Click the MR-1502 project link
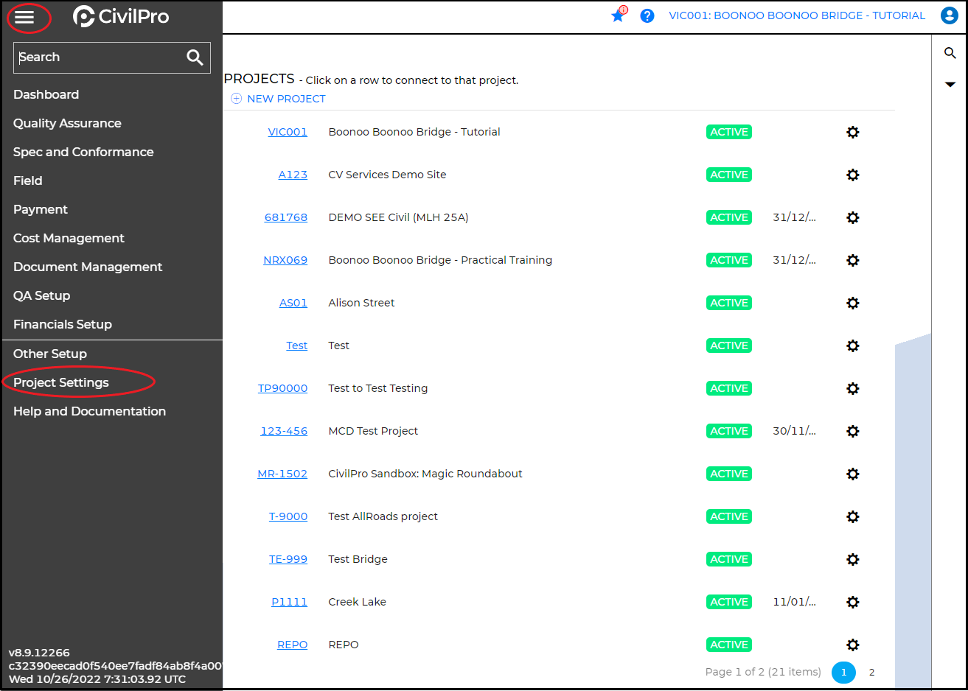Screen dimensions: 968x691 point(282,474)
